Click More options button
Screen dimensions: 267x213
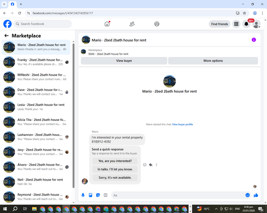coord(213,61)
